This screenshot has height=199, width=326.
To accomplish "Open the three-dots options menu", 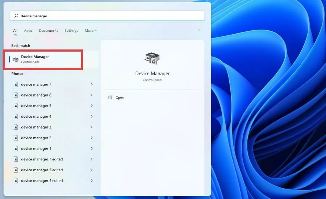I will pos(200,30).
